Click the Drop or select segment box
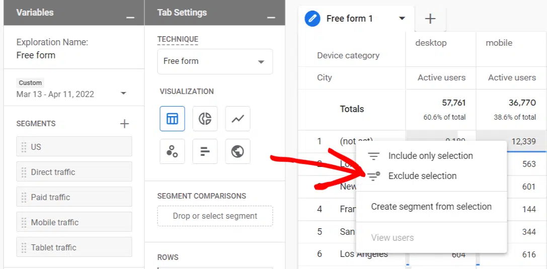This screenshot has height=269, width=547. [215, 216]
